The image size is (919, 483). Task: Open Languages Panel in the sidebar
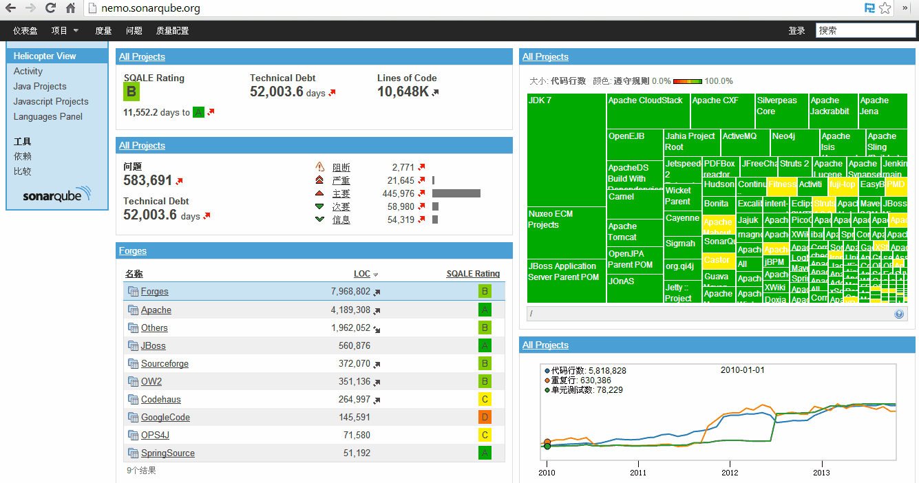click(48, 116)
